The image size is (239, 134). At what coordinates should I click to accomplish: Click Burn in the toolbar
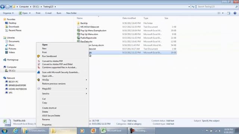(x=59, y=13)
